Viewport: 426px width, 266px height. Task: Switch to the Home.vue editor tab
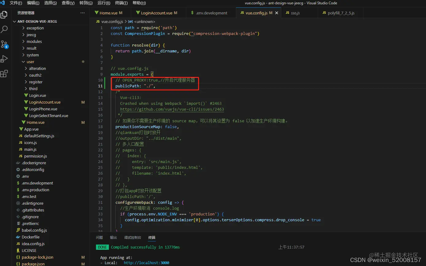tap(110, 13)
